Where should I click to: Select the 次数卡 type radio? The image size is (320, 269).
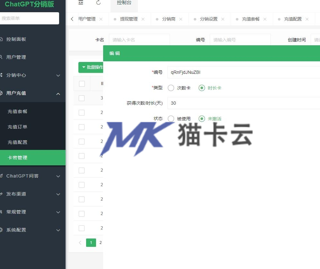pyautogui.click(x=171, y=88)
